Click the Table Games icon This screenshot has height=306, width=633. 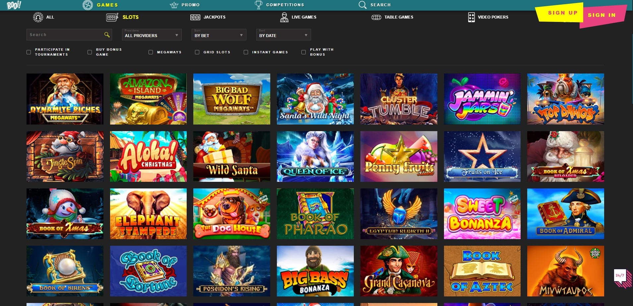(376, 17)
